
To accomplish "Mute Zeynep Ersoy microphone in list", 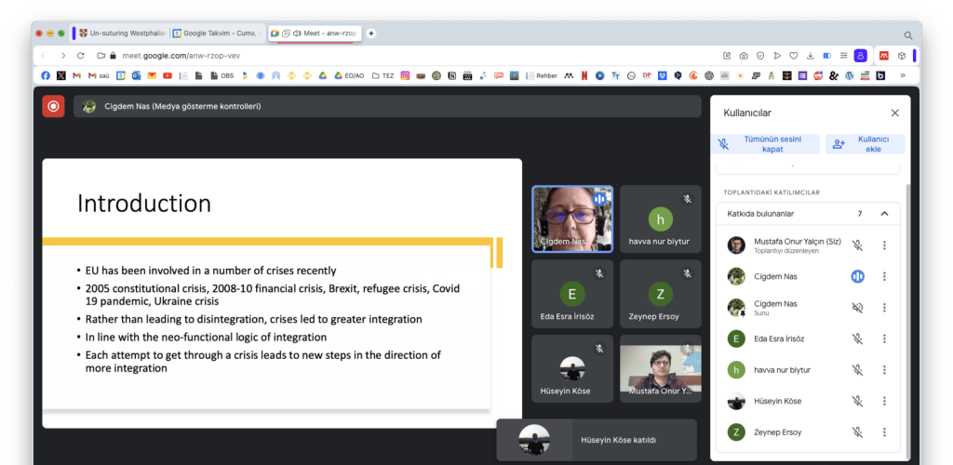I will point(857,432).
